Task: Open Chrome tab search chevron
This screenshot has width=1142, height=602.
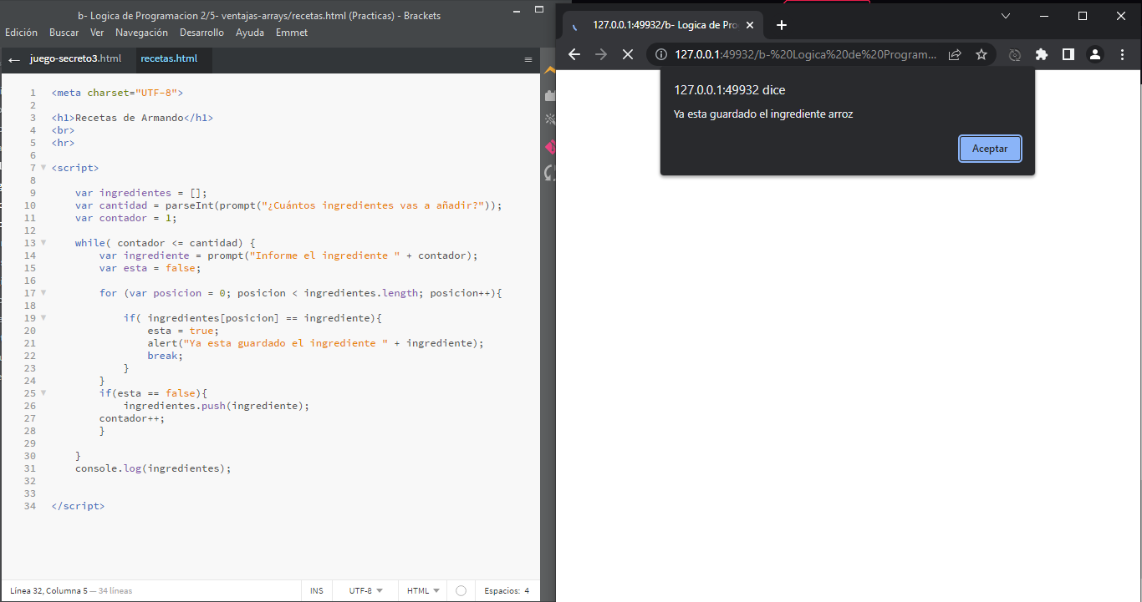Action: pyautogui.click(x=1006, y=16)
